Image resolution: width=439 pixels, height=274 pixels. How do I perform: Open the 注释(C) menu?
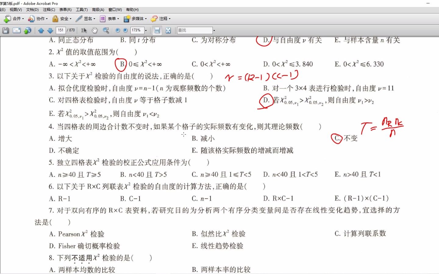click(49, 10)
